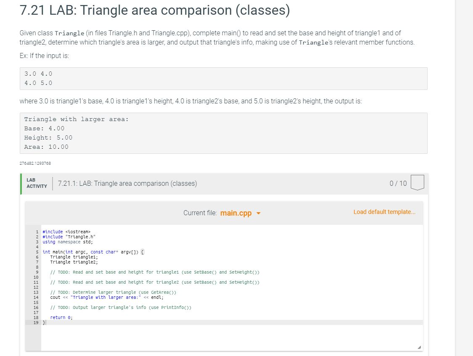
Task: Click line number 5 in the code editor
Action: pyautogui.click(x=36, y=252)
